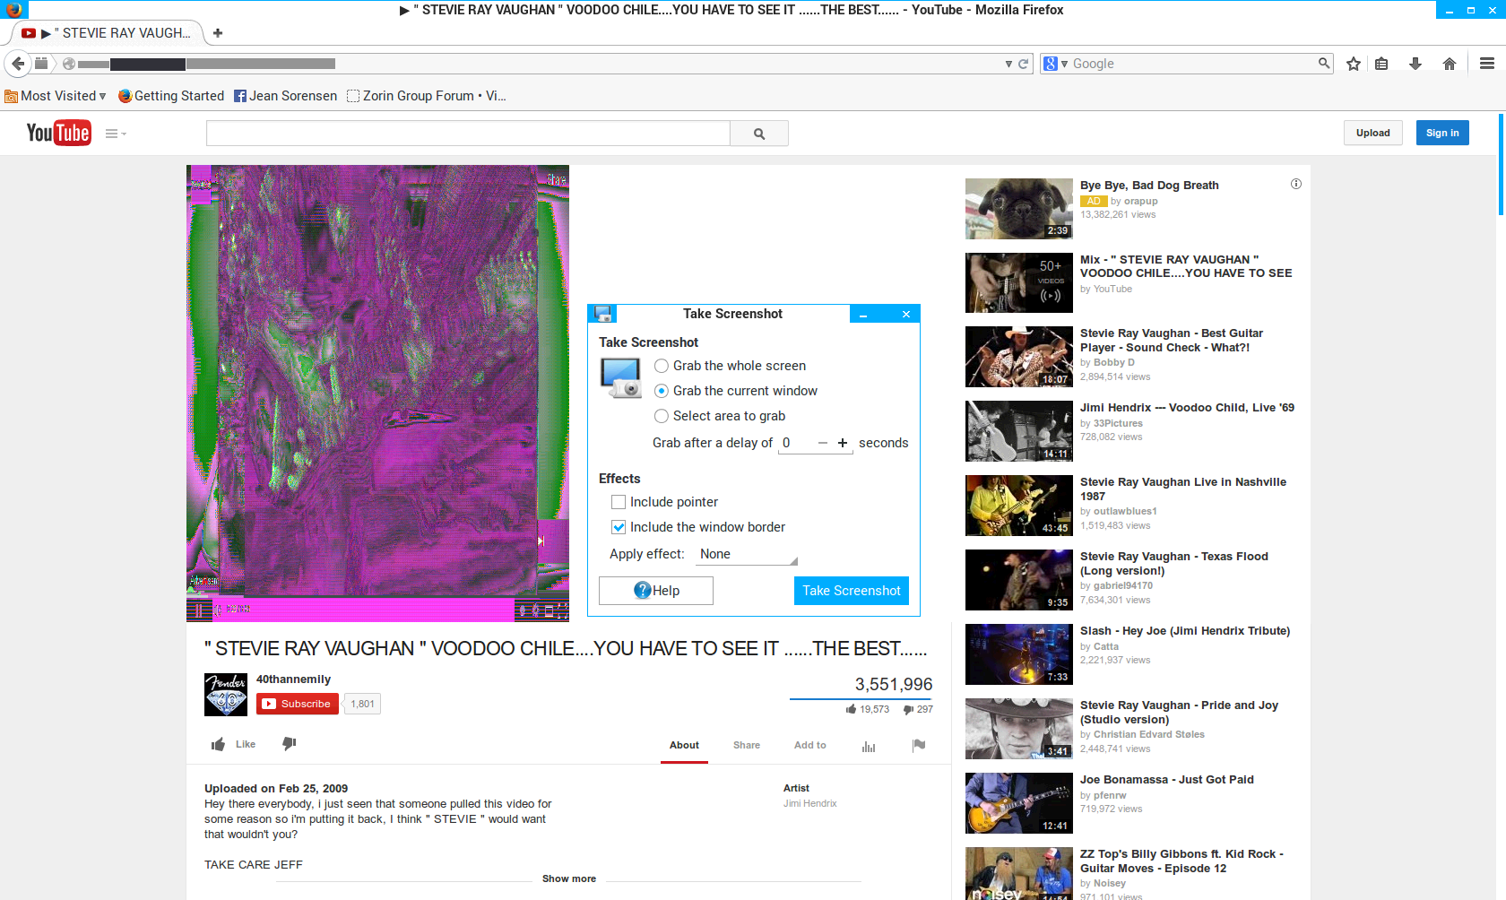The width and height of the screenshot is (1506, 900).
Task: Pause the video with the player pause button
Action: (199, 610)
